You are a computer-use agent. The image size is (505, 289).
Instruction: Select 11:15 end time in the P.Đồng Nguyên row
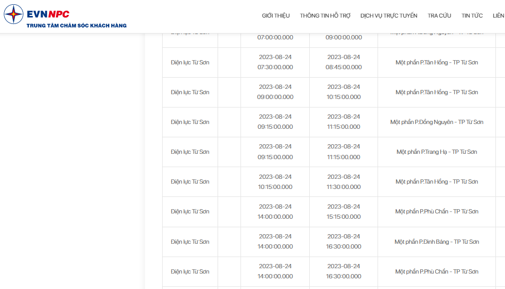pos(343,122)
